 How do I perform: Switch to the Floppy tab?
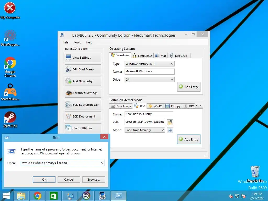(173, 106)
